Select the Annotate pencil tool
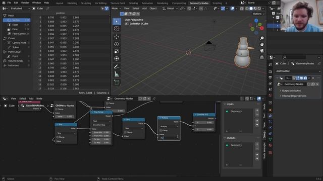 point(117,67)
